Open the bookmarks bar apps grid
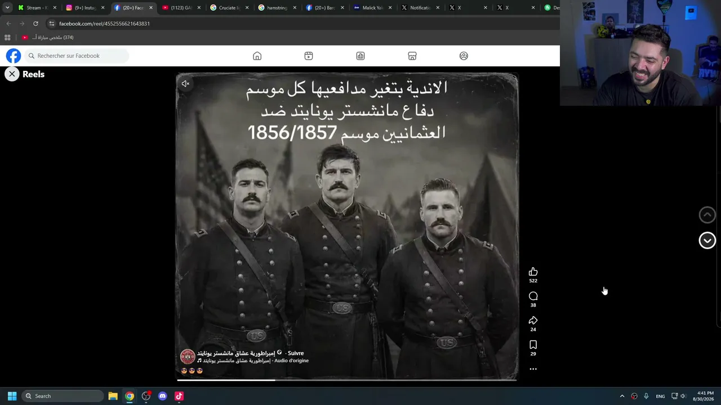Image resolution: width=721 pixels, height=405 pixels. [7, 38]
